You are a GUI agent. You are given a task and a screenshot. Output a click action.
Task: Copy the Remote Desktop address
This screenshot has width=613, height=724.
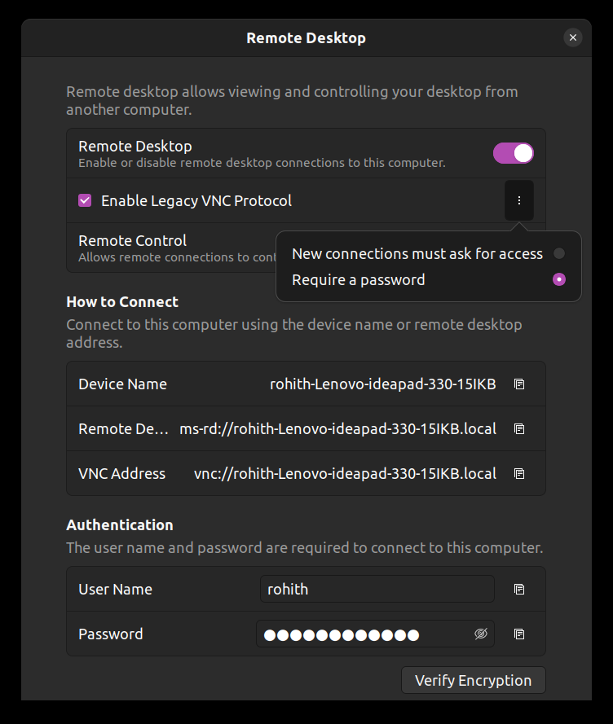519,428
